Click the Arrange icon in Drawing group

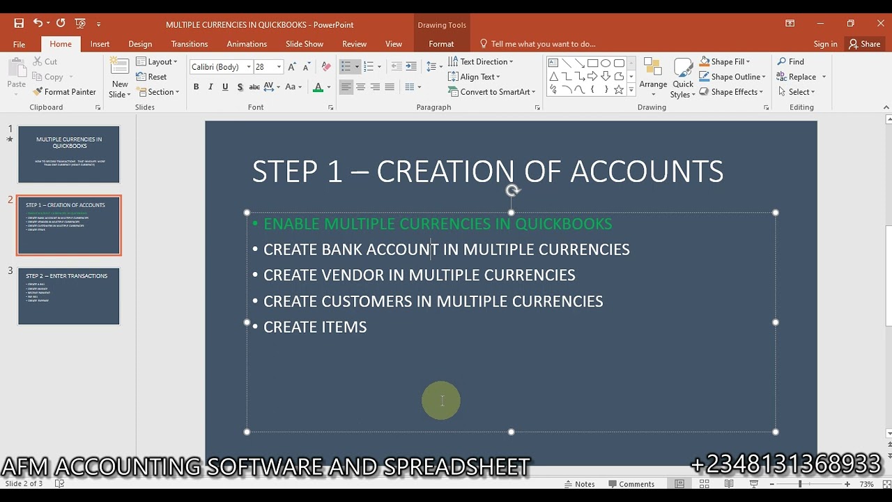pyautogui.click(x=653, y=77)
